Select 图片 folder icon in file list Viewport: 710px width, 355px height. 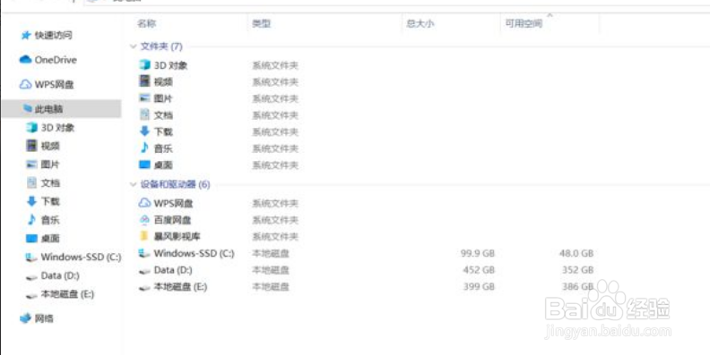point(144,98)
